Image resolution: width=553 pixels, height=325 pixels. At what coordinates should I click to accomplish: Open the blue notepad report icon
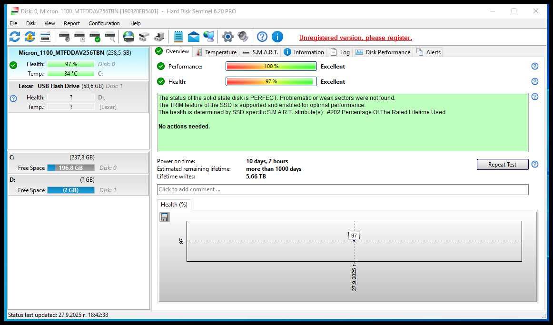[178, 37]
